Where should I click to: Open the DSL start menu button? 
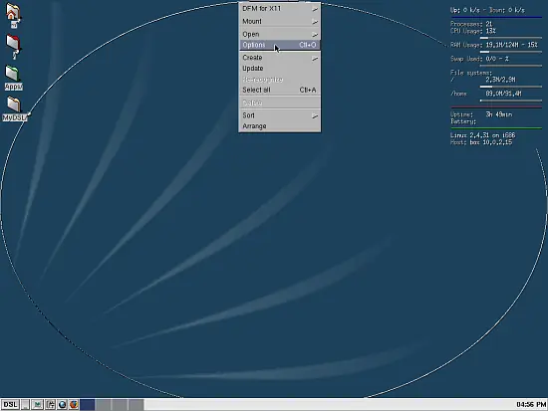click(10, 404)
